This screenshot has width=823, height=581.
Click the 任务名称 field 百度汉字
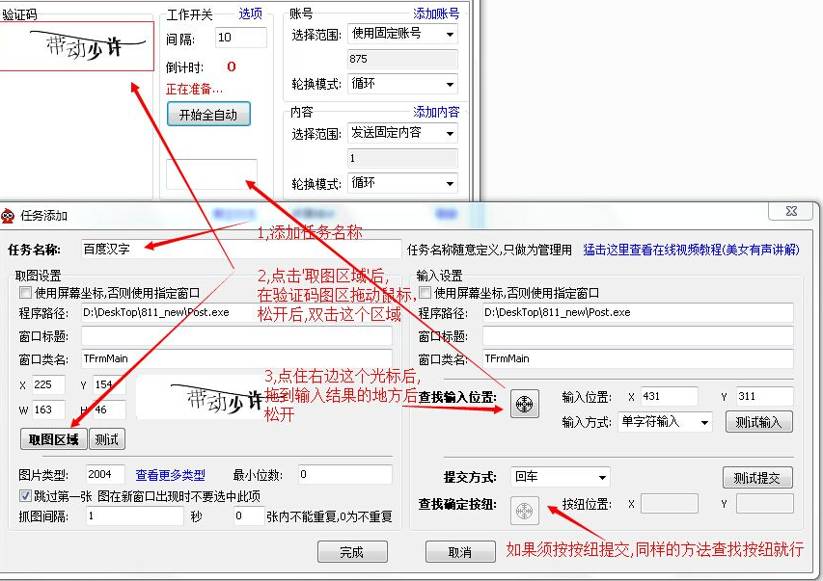point(241,250)
